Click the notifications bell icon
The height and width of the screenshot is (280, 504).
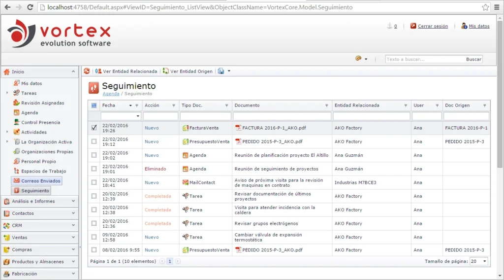(x=389, y=26)
